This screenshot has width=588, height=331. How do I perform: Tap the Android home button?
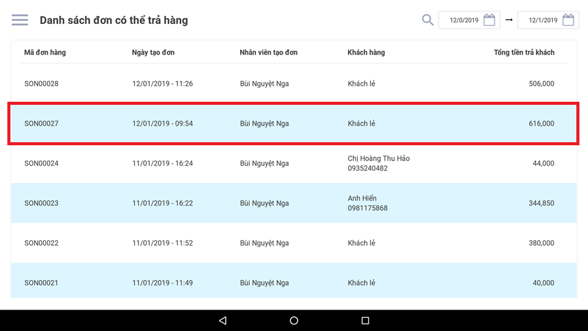click(294, 321)
